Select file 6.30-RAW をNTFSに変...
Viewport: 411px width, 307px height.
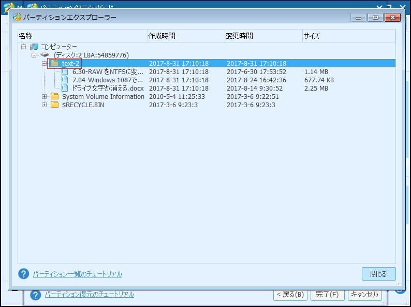coord(108,72)
